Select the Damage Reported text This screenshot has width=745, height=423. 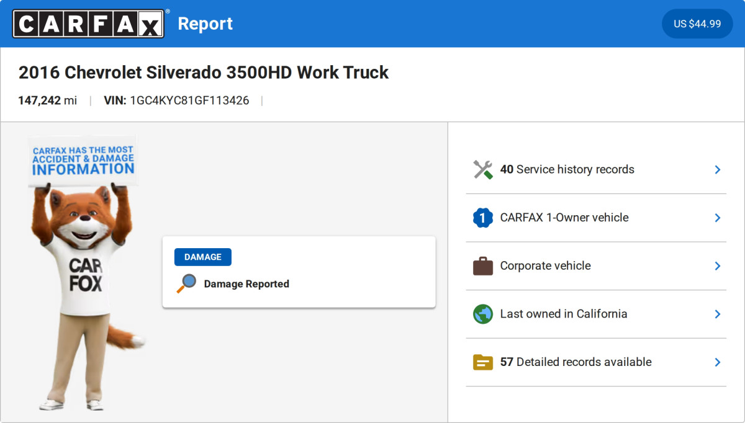[246, 284]
